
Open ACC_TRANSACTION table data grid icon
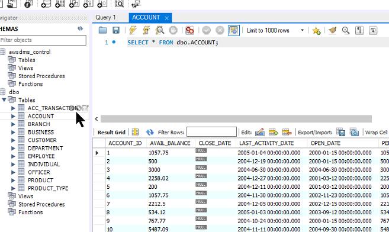(85, 108)
